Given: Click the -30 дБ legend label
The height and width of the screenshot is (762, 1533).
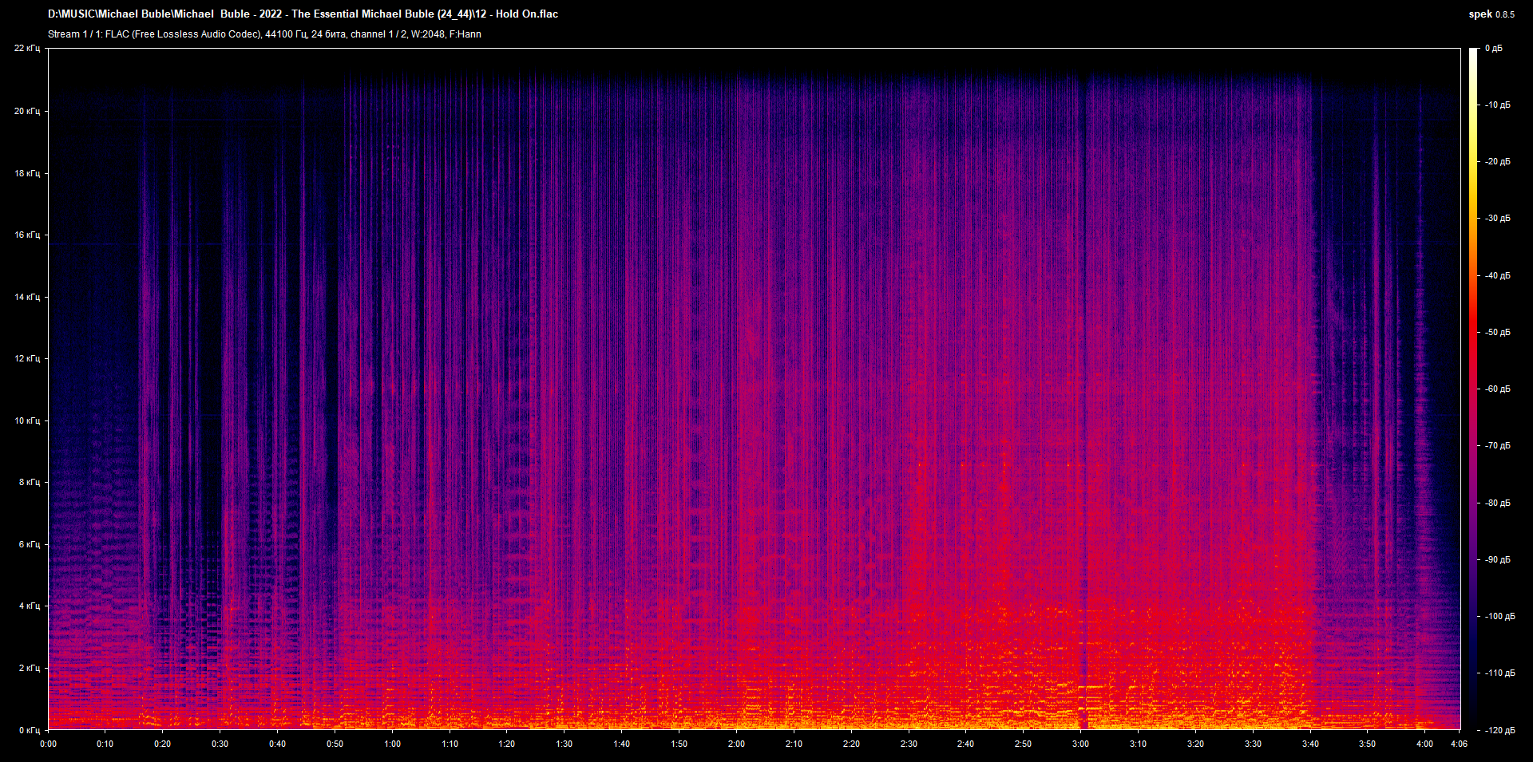Looking at the screenshot, I should coord(1497,219).
